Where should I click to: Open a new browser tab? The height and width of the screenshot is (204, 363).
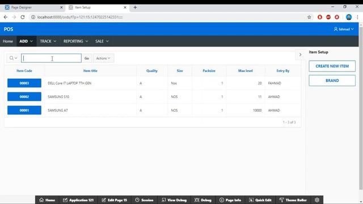tap(135, 7)
